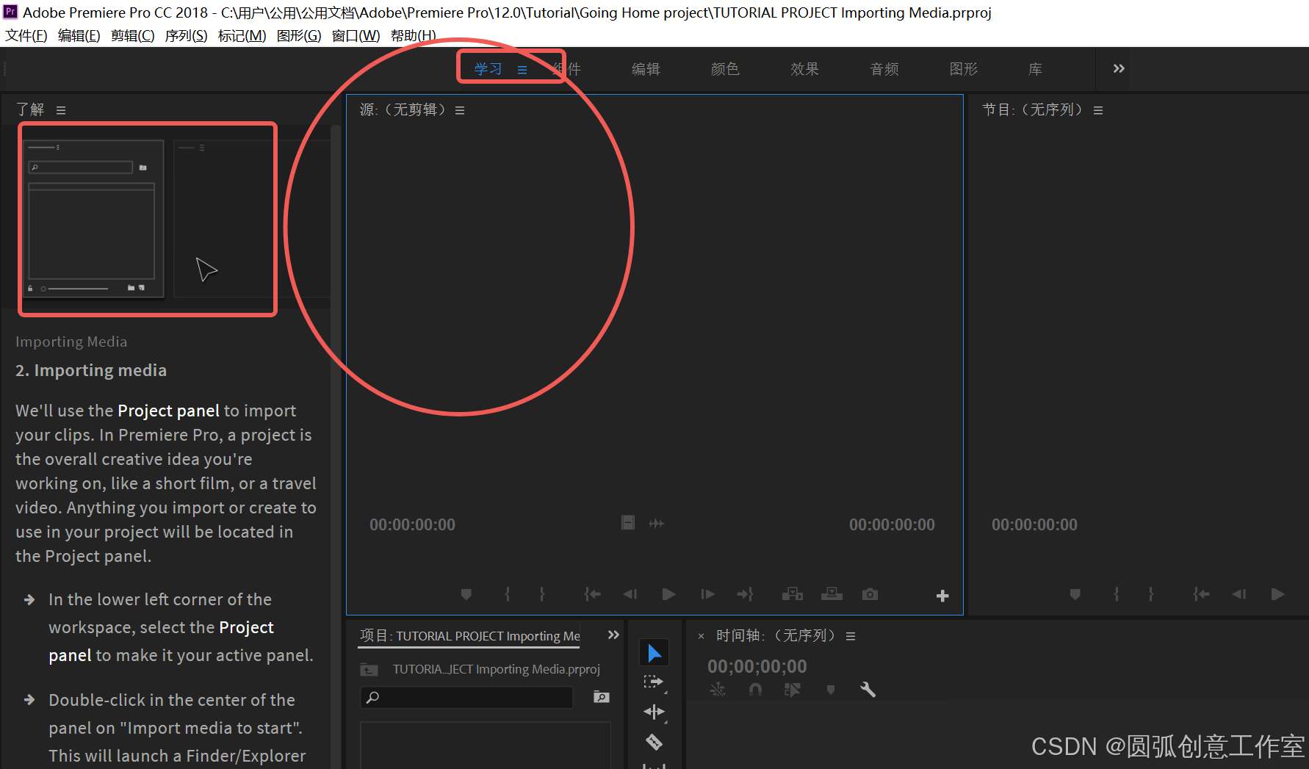Expand workspace overflow chevrons
1309x769 pixels.
(1119, 68)
